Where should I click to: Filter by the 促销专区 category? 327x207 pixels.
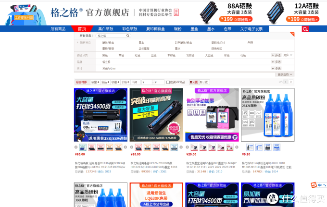coord(216,49)
